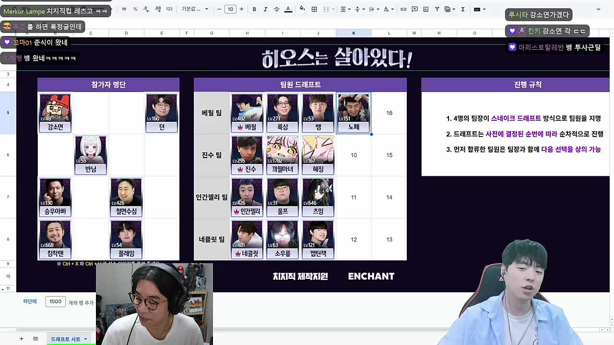
Task: Click the cell showing 16
Action: click(389, 113)
